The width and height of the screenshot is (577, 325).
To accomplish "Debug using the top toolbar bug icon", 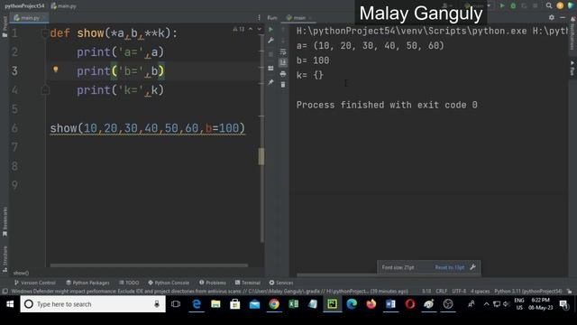I will (513, 6).
